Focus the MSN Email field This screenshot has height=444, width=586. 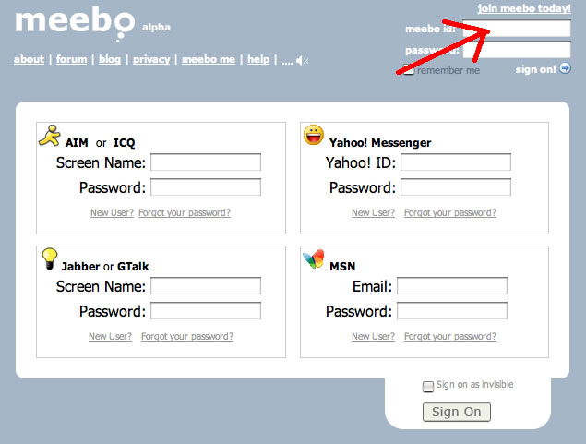tap(452, 286)
